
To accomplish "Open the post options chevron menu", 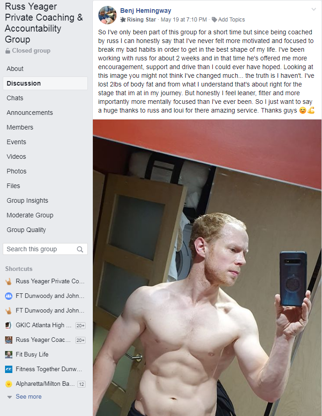I will pos(313,10).
